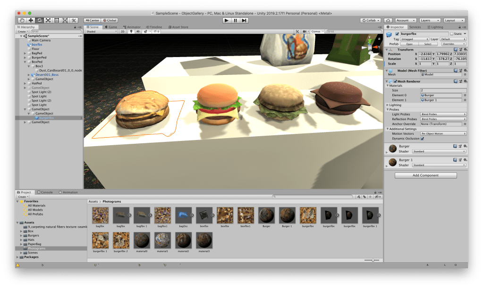
Task: Click the Add Component button
Action: tap(426, 175)
